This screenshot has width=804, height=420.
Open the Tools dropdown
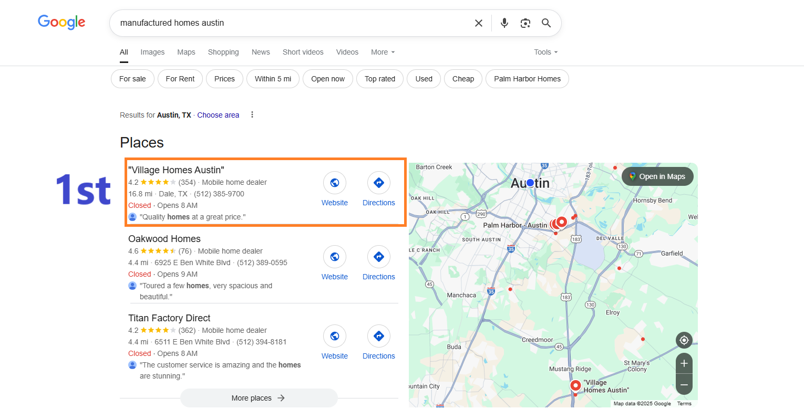click(545, 52)
